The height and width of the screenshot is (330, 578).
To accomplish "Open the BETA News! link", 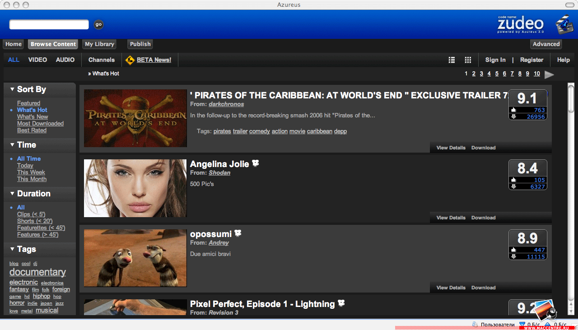I will (154, 60).
